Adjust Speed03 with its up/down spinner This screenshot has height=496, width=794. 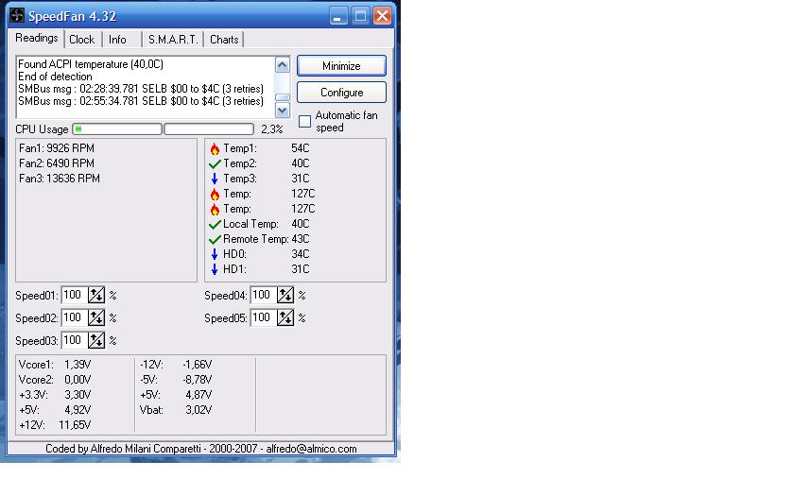tap(96, 340)
